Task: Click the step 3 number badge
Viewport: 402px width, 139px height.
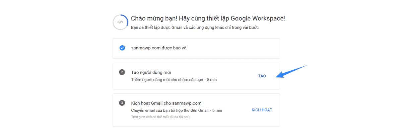Action: [122, 103]
